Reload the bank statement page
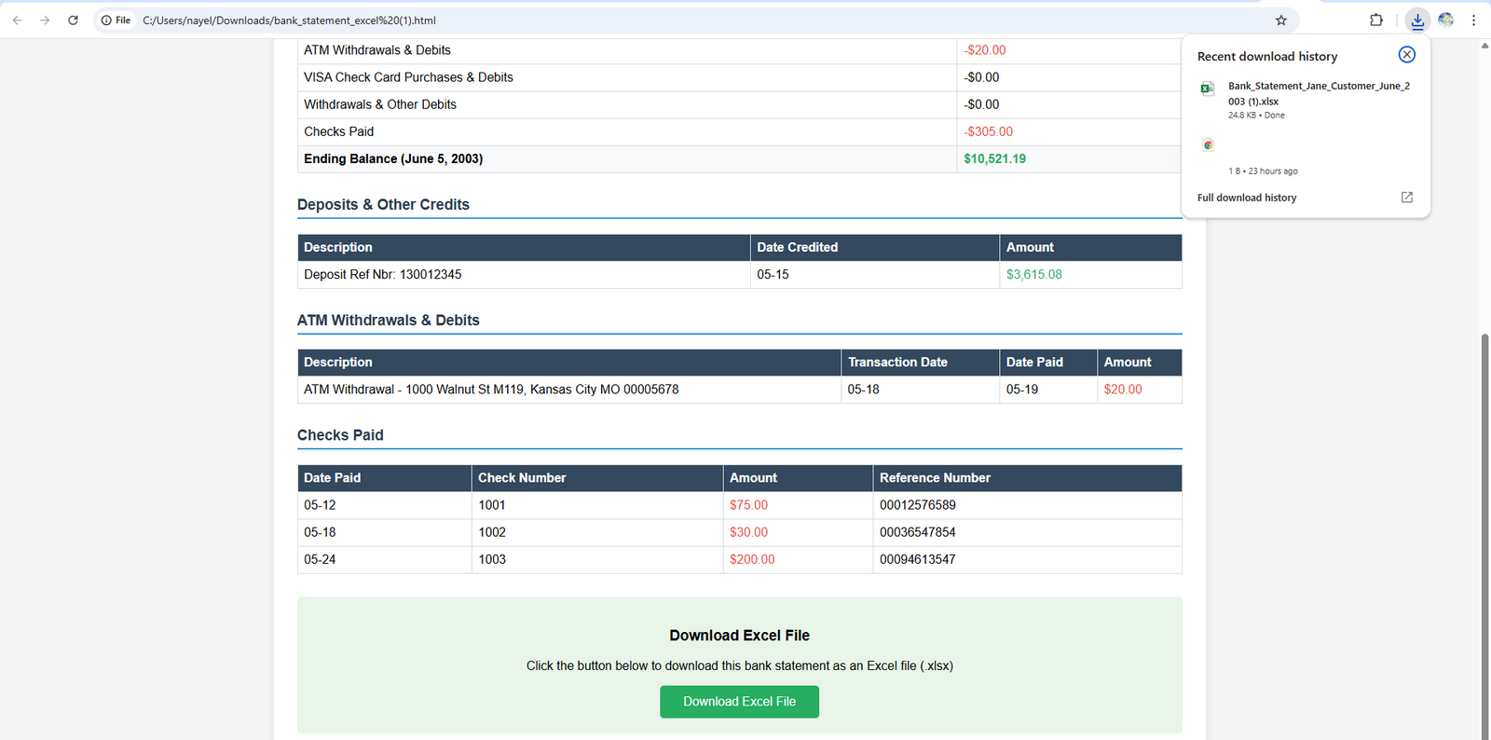 73,20
